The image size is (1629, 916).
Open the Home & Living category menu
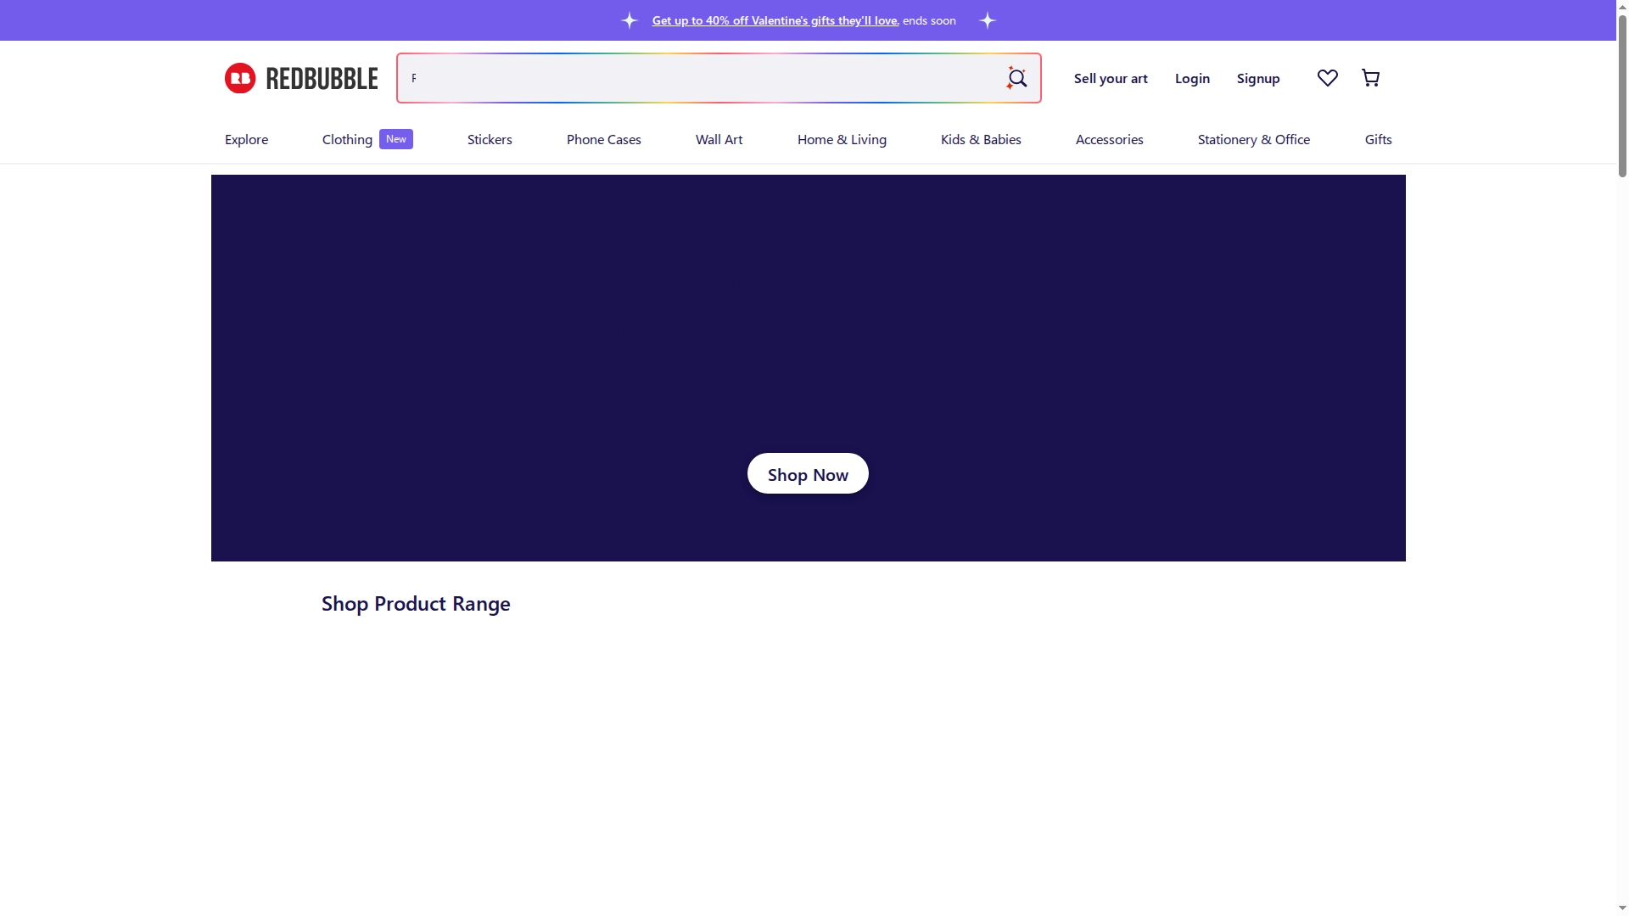coord(842,139)
